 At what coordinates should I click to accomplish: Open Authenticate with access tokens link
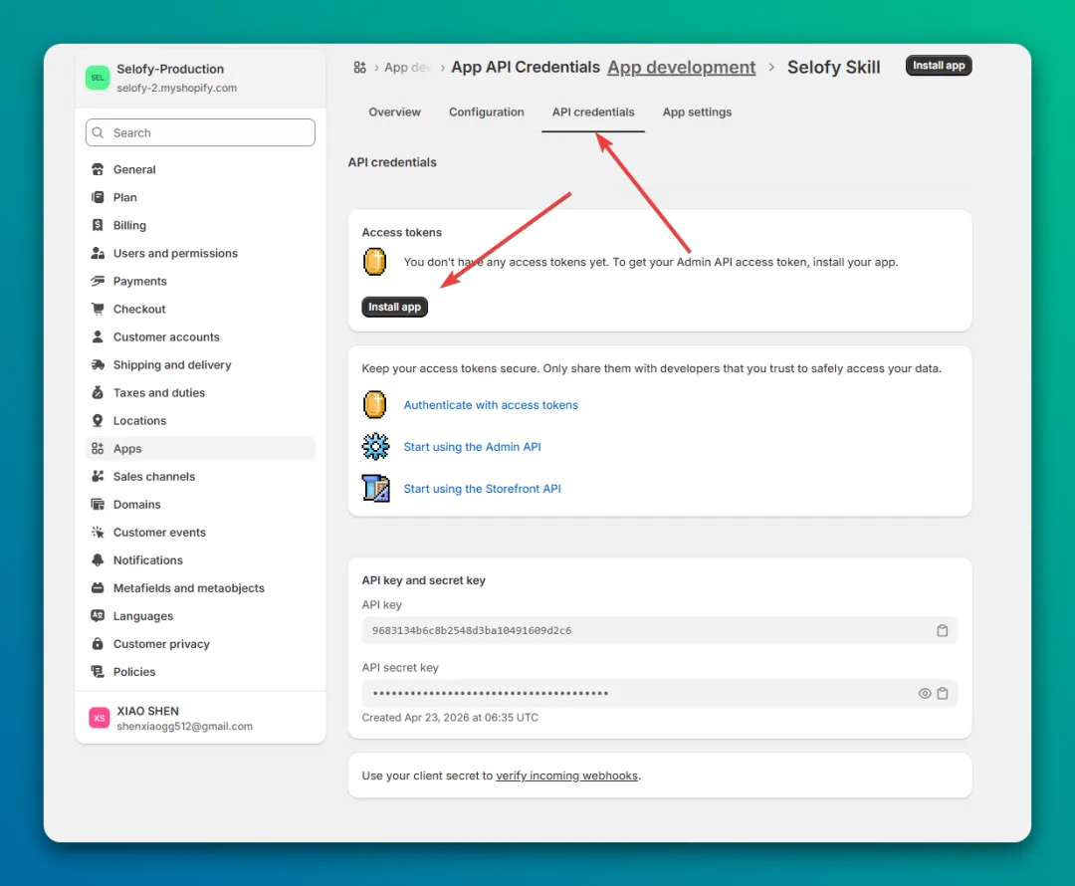490,404
